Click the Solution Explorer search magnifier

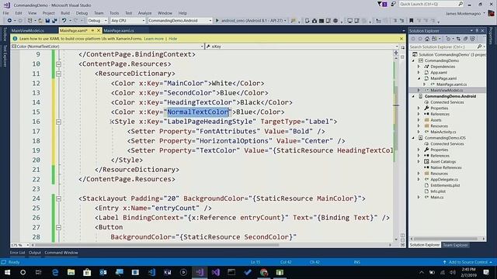(479, 46)
